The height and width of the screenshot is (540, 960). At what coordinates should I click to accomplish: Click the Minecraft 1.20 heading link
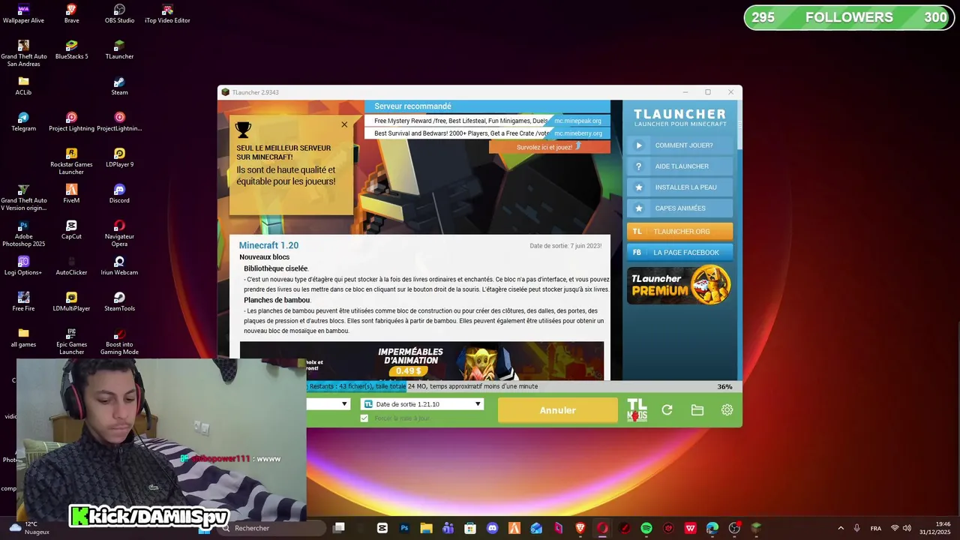coord(268,245)
